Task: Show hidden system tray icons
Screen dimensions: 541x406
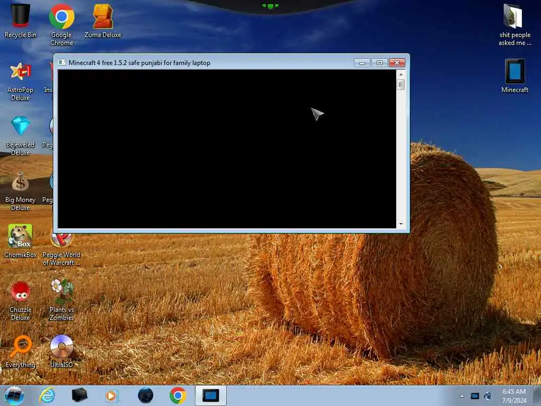Action: click(x=462, y=396)
